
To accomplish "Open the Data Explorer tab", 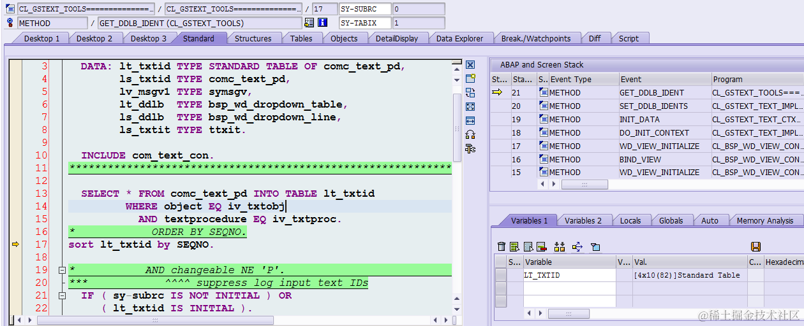I will point(459,38).
